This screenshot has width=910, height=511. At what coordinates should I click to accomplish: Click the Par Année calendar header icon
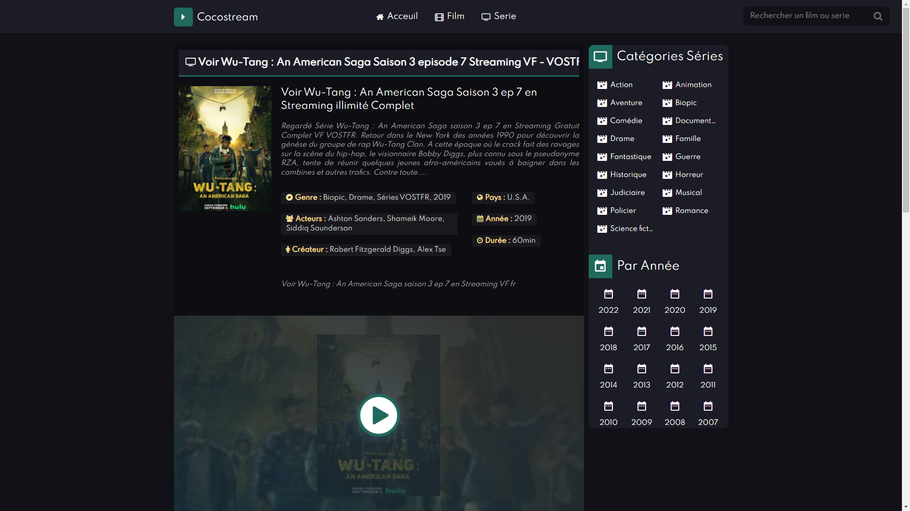601,266
